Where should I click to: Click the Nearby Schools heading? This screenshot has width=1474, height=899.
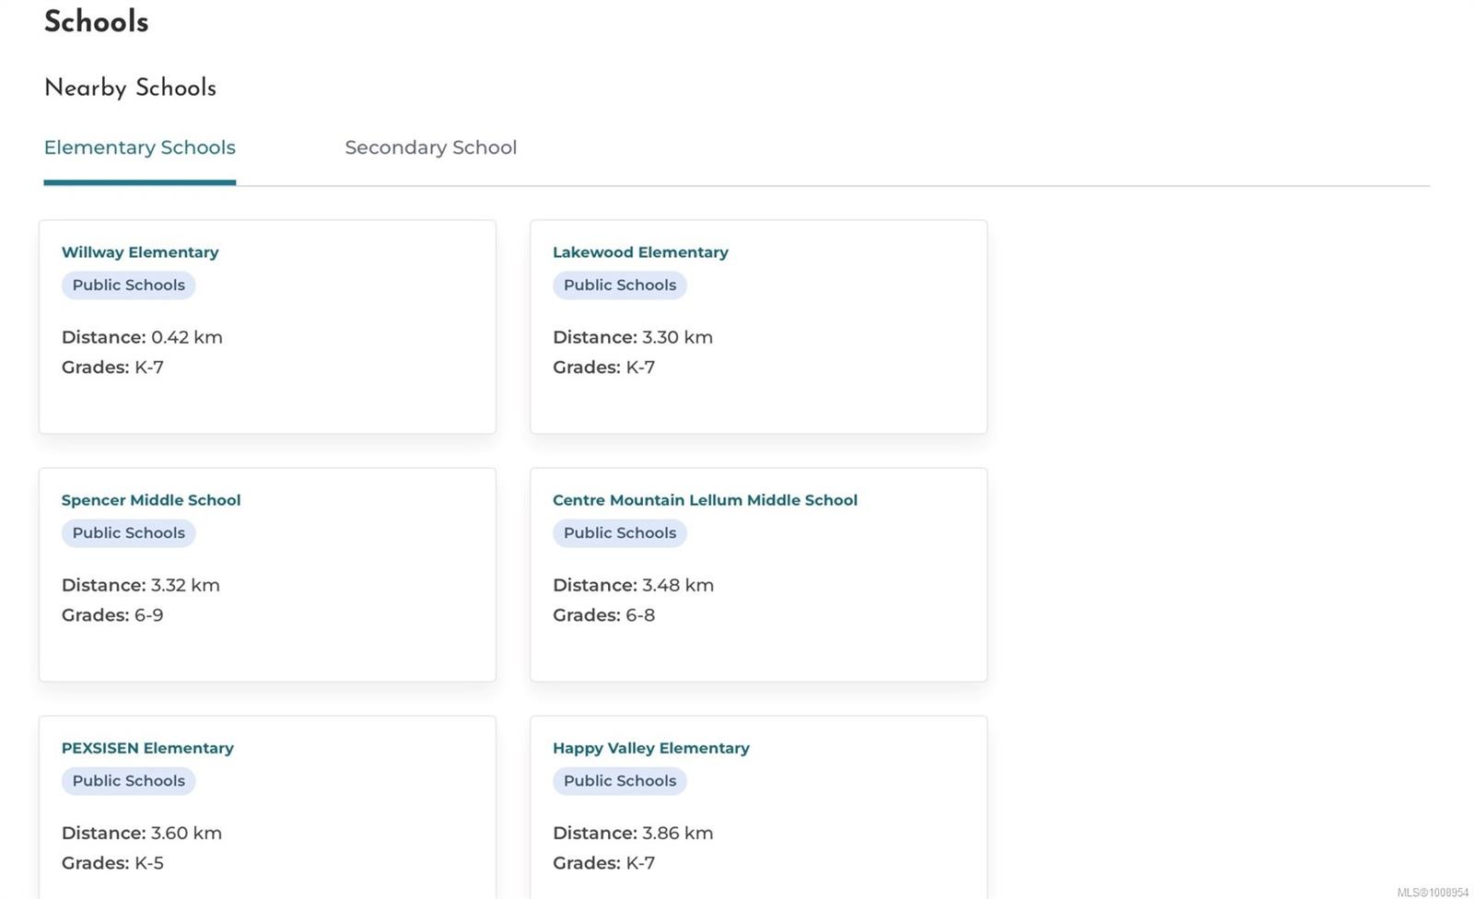tap(130, 88)
